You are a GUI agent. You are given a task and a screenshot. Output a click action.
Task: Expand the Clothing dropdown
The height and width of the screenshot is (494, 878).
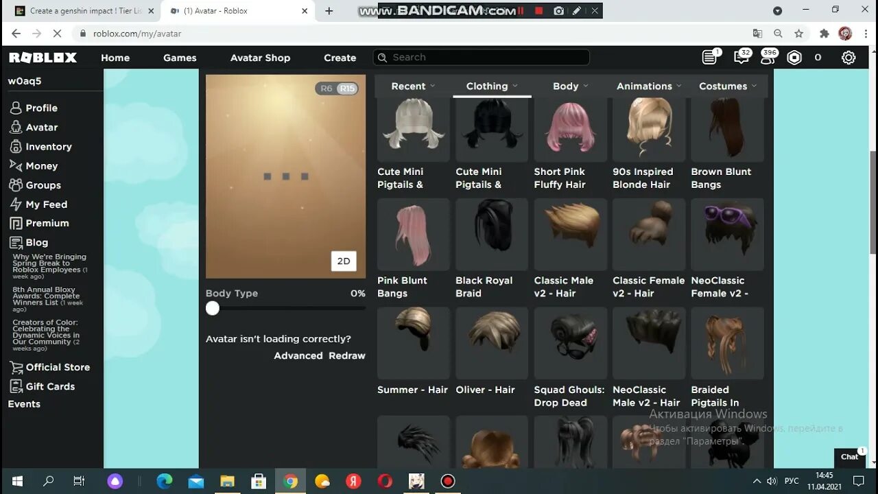[492, 86]
